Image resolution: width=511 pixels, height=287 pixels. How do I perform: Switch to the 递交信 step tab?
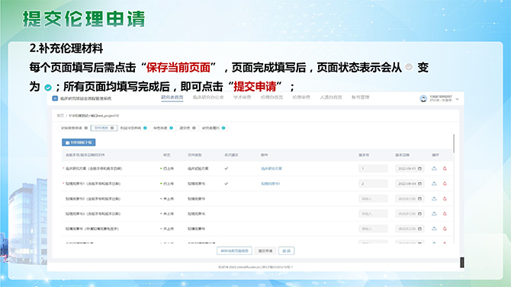click(x=188, y=128)
